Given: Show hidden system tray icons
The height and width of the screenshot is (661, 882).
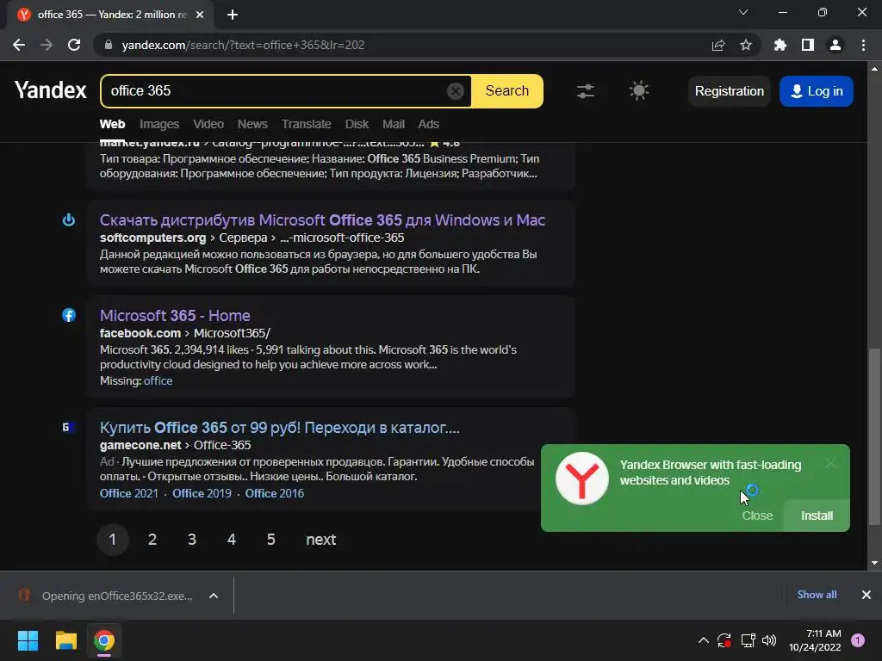Looking at the screenshot, I should pyautogui.click(x=704, y=640).
